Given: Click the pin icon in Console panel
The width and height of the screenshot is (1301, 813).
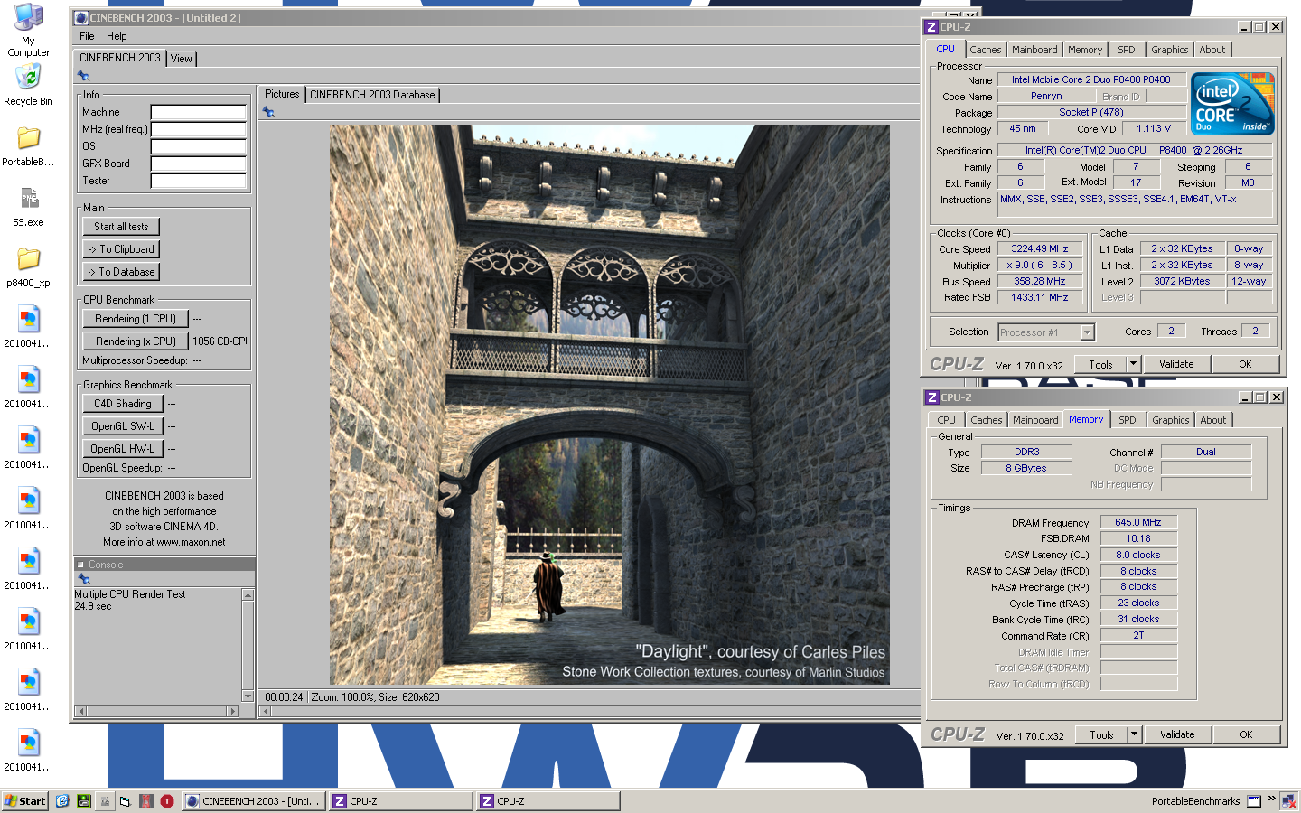Looking at the screenshot, I should 84,578.
